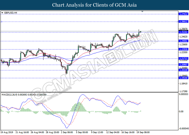Select the 1.26612 resistance level label
Image resolution: width=189 pixels, height=135 pixels.
pyautogui.click(x=183, y=21)
